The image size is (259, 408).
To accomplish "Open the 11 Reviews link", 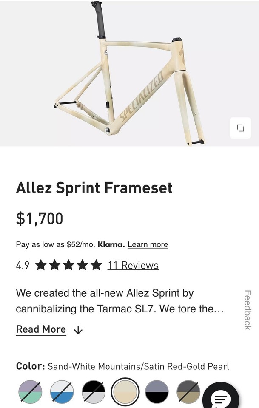I will pyautogui.click(x=134, y=265).
